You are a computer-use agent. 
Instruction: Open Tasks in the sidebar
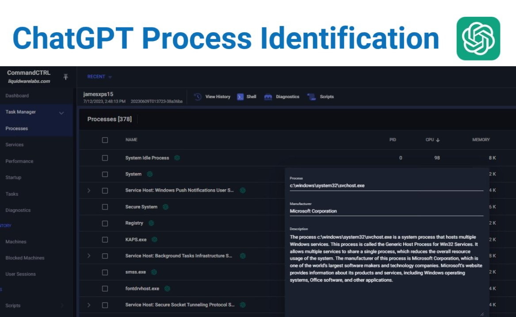click(12, 194)
